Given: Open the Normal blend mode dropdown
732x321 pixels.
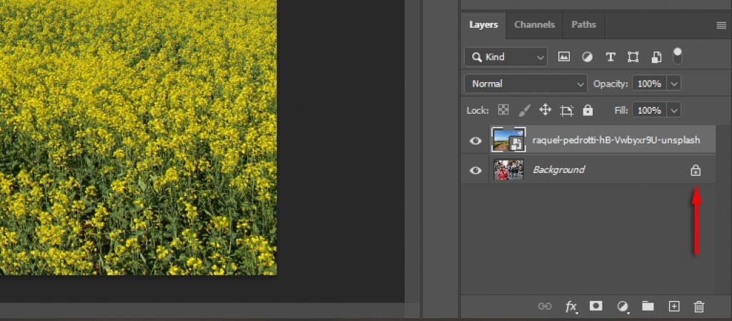Looking at the screenshot, I should click(x=525, y=84).
